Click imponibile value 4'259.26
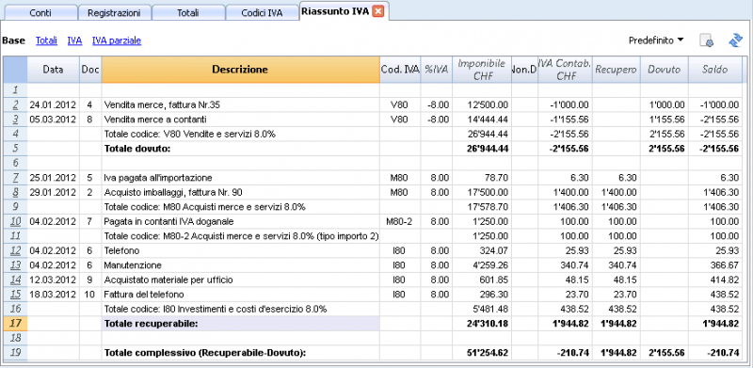 (482, 265)
